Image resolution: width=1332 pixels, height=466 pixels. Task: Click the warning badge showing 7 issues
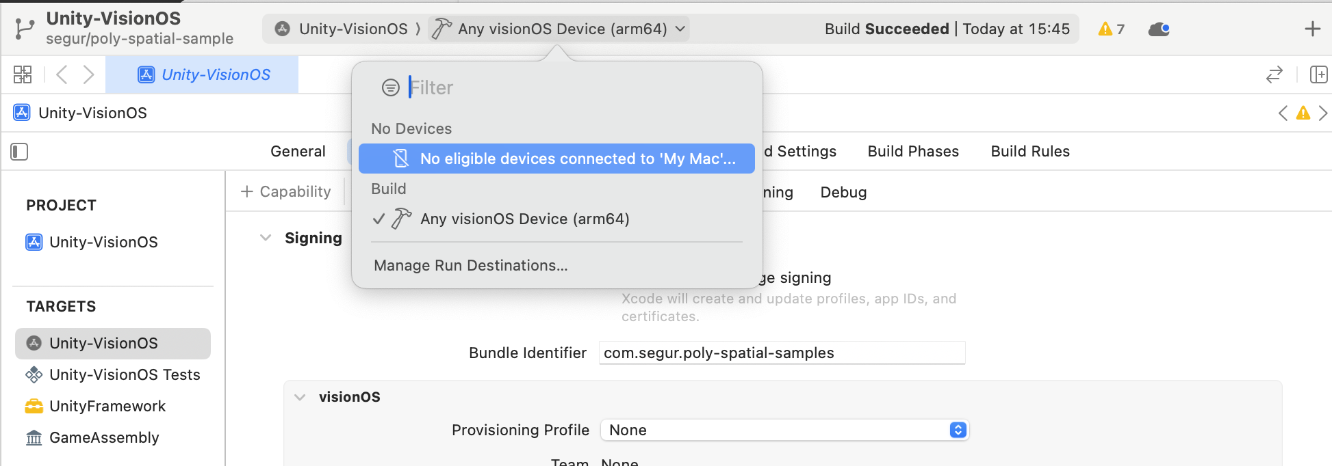pos(1110,29)
